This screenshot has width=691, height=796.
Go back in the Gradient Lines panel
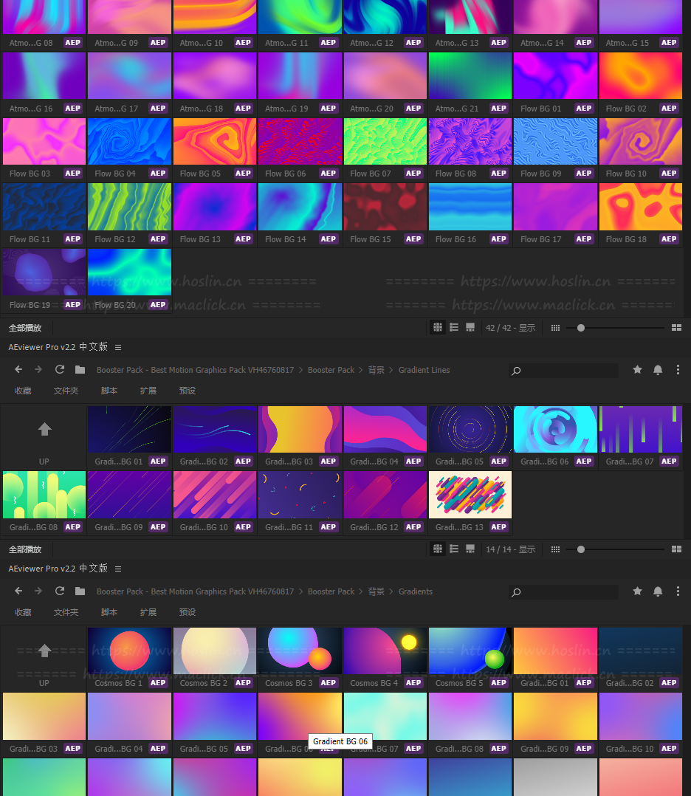tap(18, 369)
